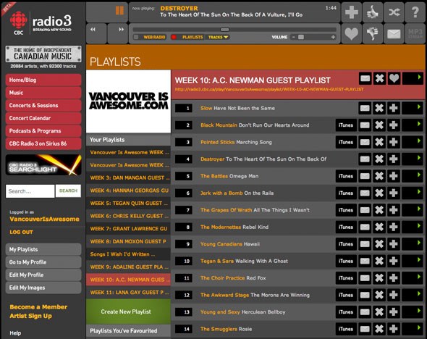The image size is (427, 339).
Task: Open Edit My Profile
Action: [43, 275]
